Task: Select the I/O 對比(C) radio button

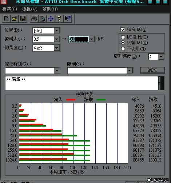Action: (123, 37)
